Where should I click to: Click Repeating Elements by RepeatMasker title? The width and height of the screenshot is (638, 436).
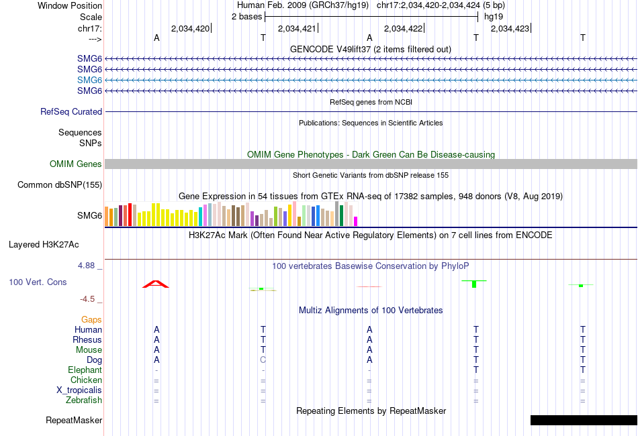(371, 411)
